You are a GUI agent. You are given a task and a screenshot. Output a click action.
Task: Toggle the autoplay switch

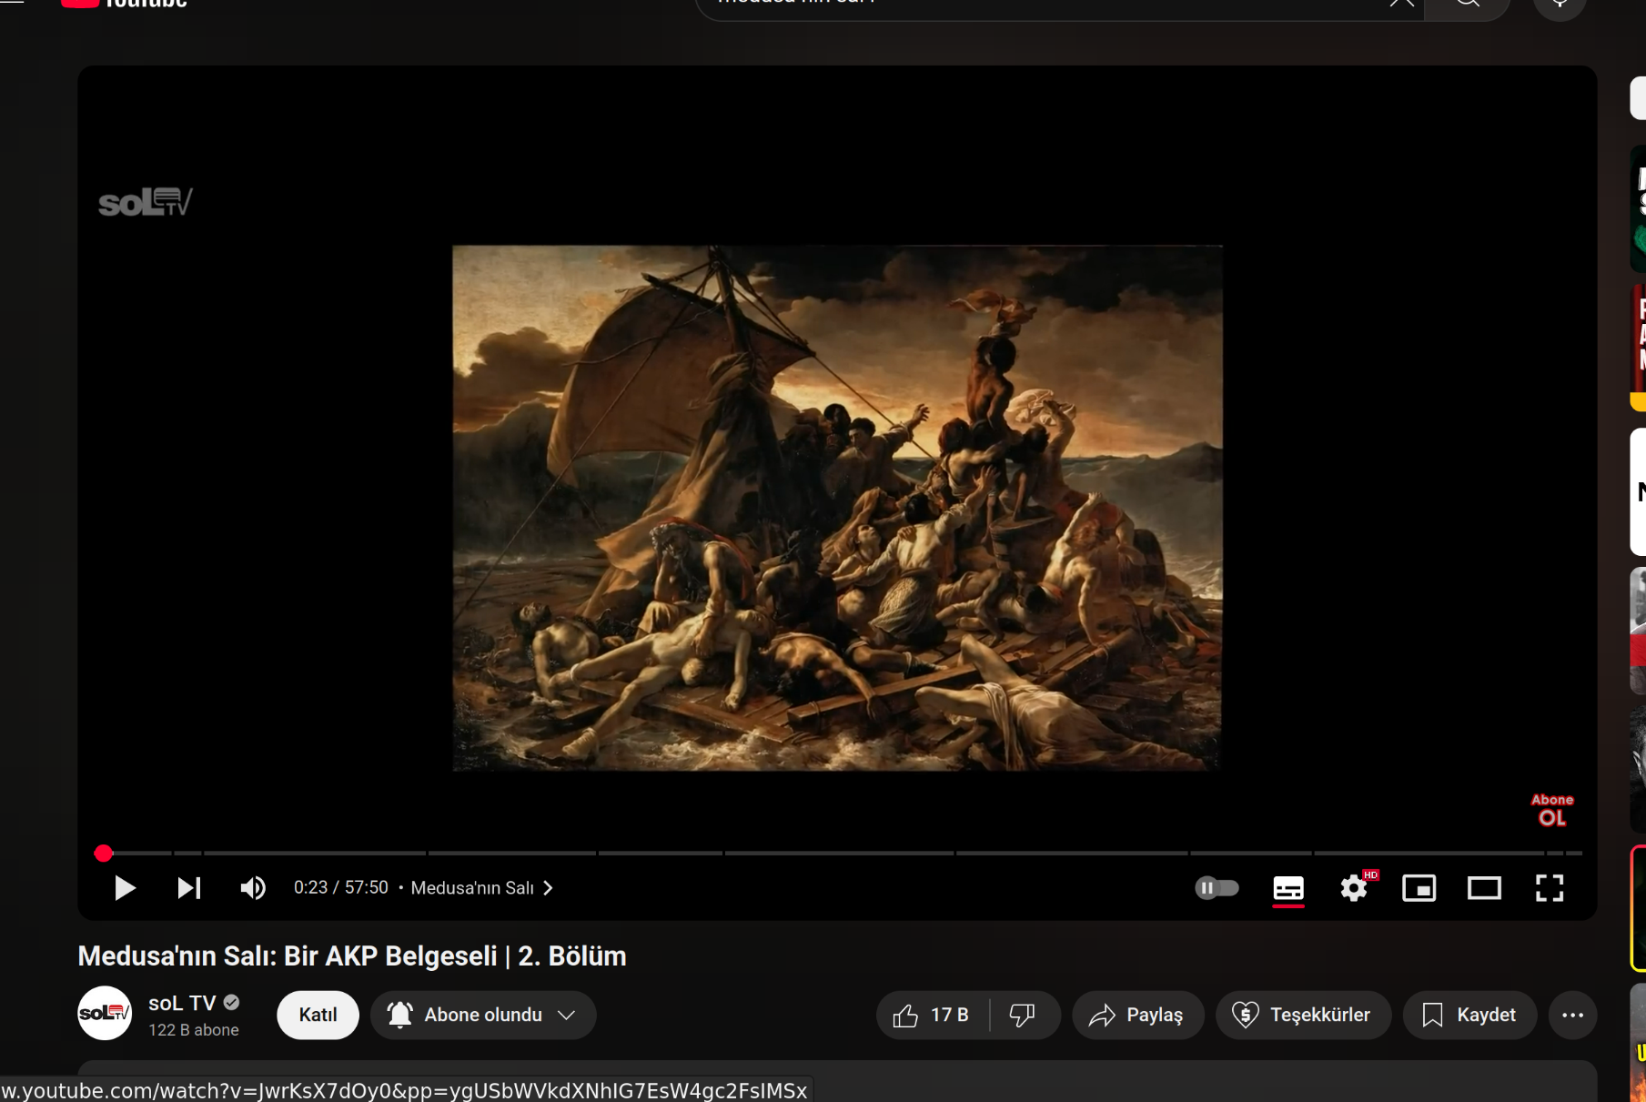(1217, 888)
